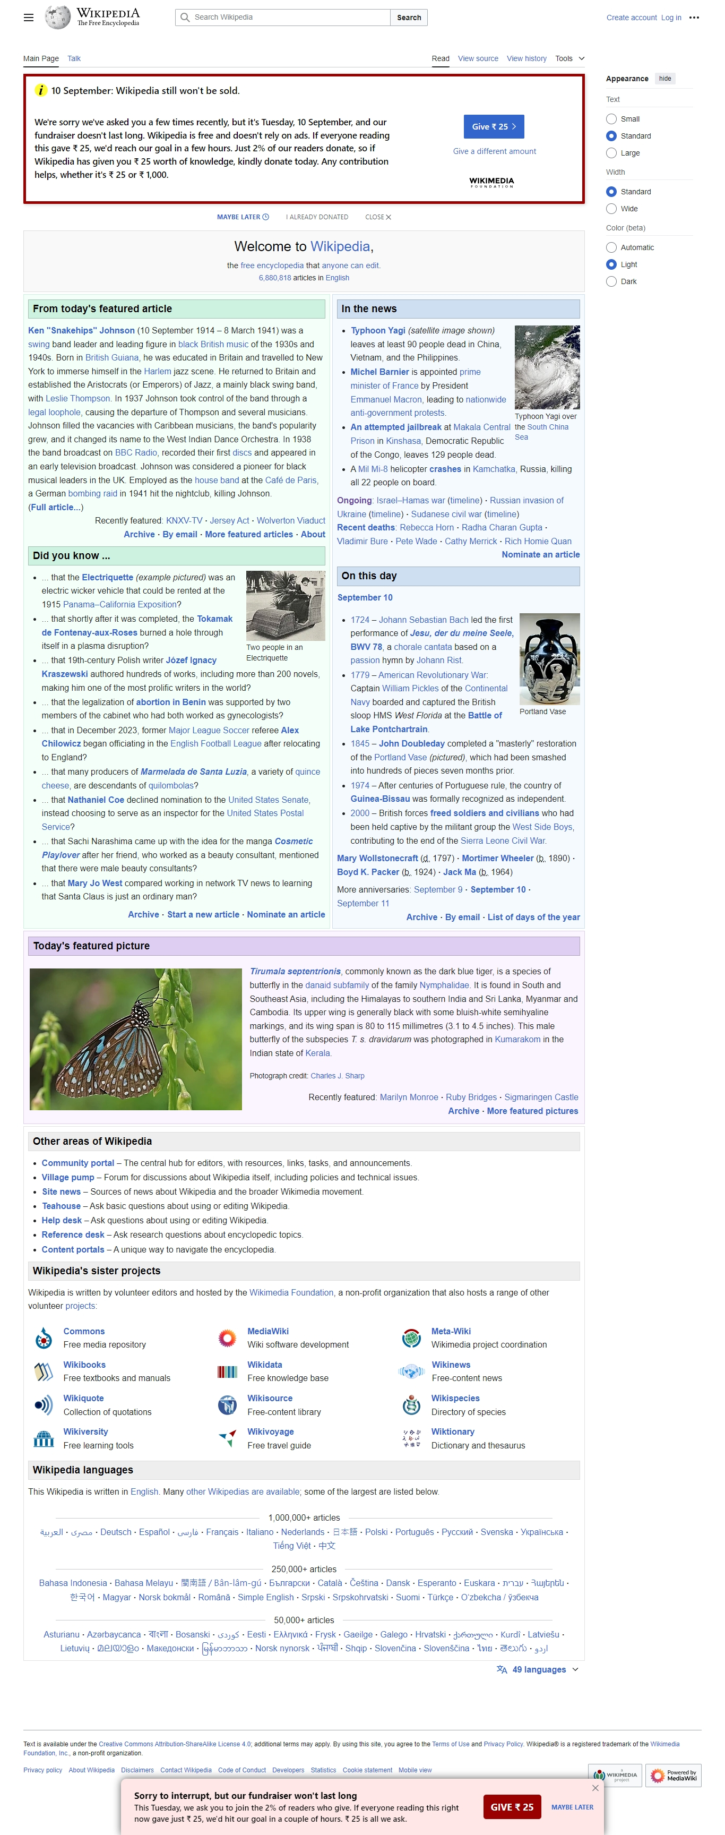Viewport: 725px width, 1835px height.
Task: Select Dark color mode
Action: [611, 281]
